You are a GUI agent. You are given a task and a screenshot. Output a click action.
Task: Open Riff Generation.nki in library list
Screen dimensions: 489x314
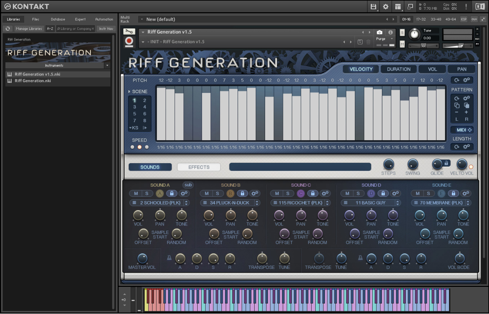[57, 81]
